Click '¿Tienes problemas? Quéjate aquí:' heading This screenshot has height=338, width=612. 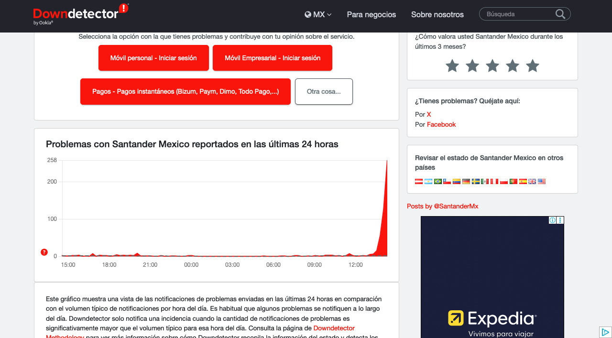pos(468,101)
